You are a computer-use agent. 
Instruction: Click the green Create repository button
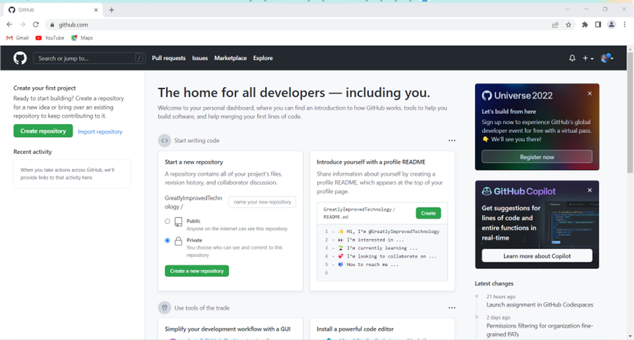[x=43, y=131]
